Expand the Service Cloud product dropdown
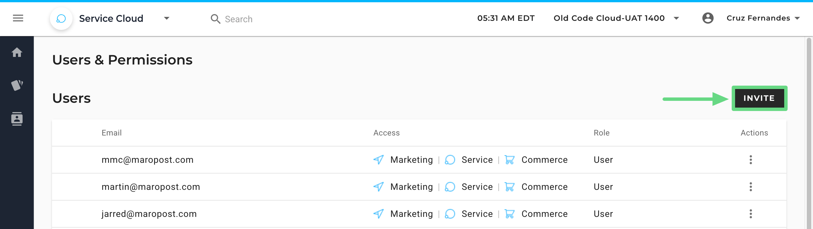Viewport: 813px width, 229px height. 167,18
